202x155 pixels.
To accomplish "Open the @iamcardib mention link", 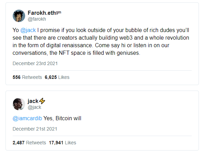I will pyautogui.click(x=27, y=118).
